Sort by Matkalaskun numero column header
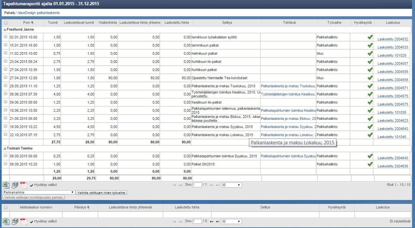 [x=36, y=207]
